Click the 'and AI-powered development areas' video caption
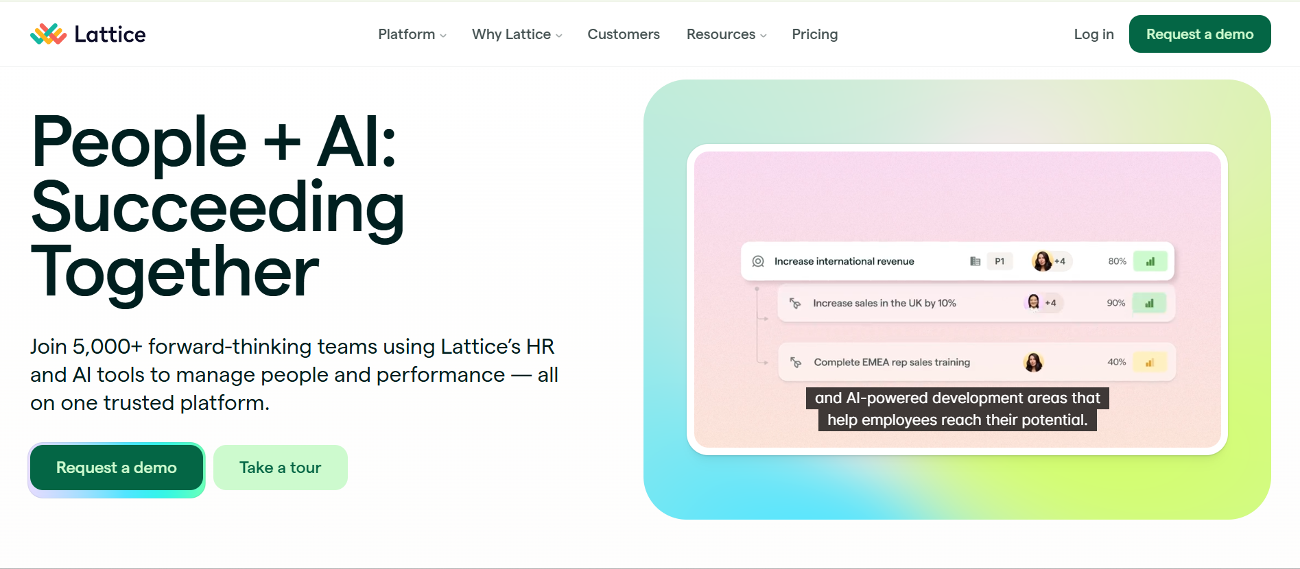This screenshot has width=1300, height=569. coord(958,409)
